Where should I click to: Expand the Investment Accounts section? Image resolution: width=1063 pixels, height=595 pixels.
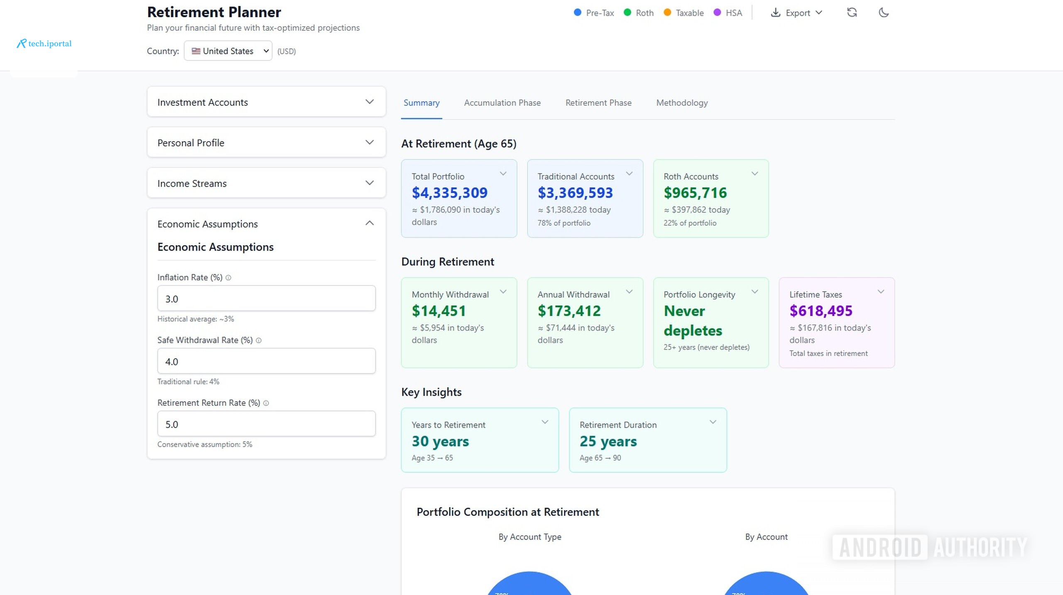(x=266, y=102)
